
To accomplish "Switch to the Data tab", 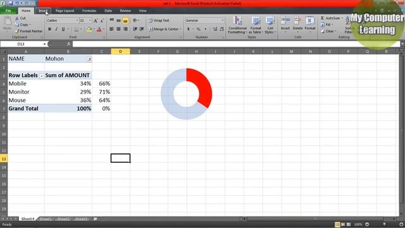I will click(x=108, y=11).
